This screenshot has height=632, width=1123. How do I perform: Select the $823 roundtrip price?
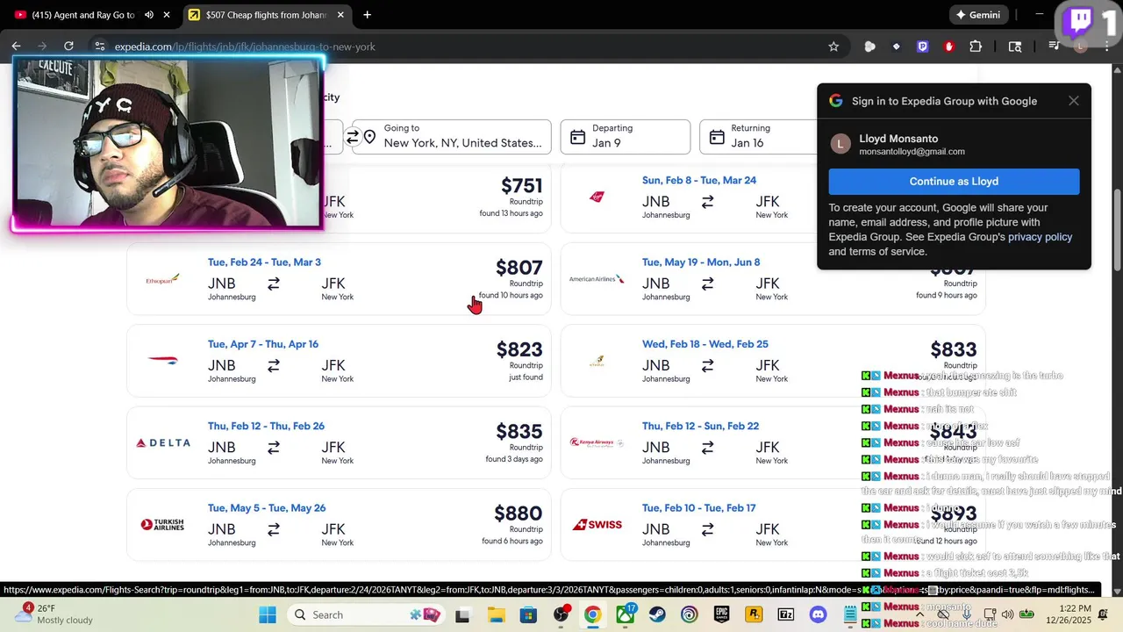pos(519,350)
